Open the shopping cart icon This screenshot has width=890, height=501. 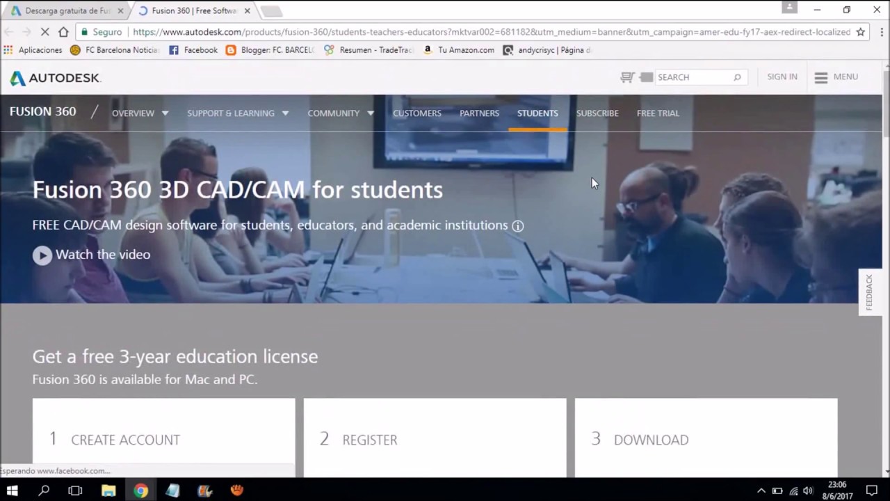point(627,77)
